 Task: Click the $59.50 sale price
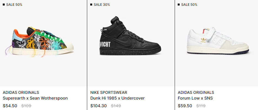click(x=185, y=106)
